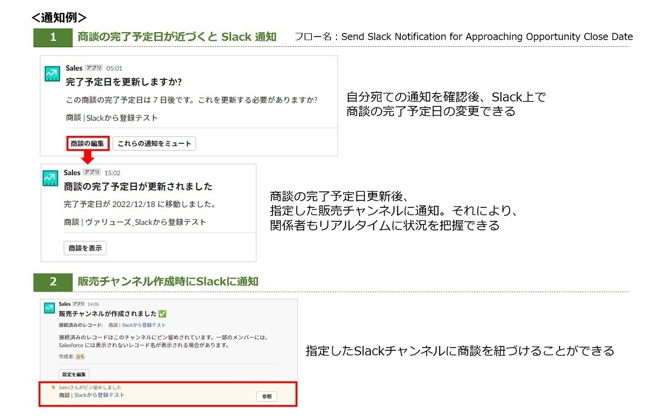Screen dimensions: 645x419
Task: Click the 参照 button in the pinned banner
Action: pos(268,396)
